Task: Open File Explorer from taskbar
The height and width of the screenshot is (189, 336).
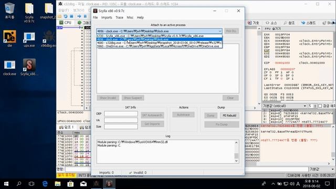Action: pyautogui.click(x=58, y=184)
